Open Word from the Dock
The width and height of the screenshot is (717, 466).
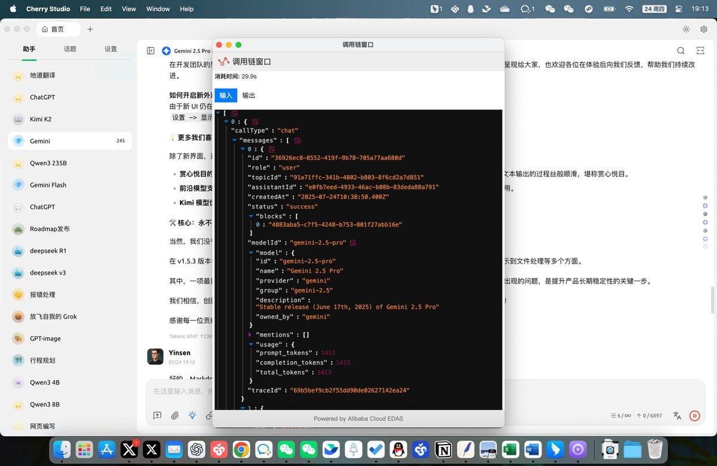click(x=533, y=449)
